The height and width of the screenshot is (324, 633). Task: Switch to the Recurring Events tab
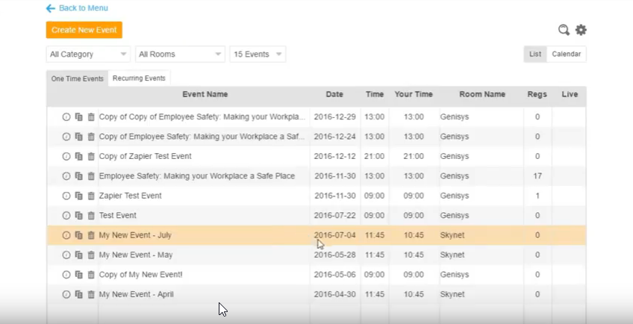click(x=139, y=78)
